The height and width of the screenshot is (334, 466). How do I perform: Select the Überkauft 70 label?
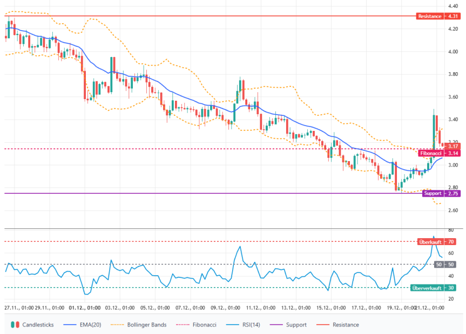click(x=438, y=241)
